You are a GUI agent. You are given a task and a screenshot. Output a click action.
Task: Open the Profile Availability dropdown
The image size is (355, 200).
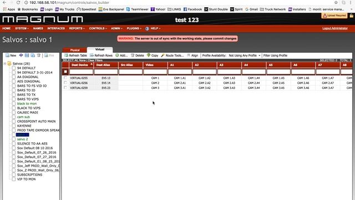[x=244, y=56]
